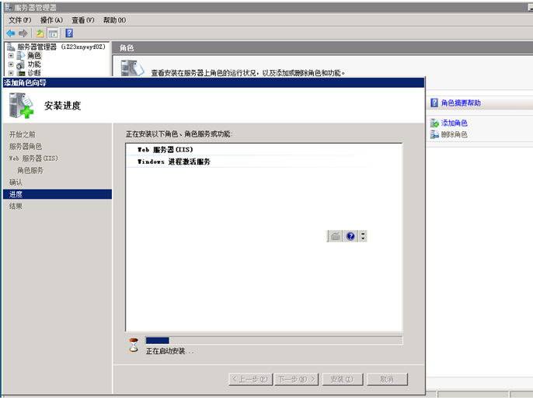The width and height of the screenshot is (533, 400).
Task: Open the 文件(F) menu
Action: coord(20,20)
